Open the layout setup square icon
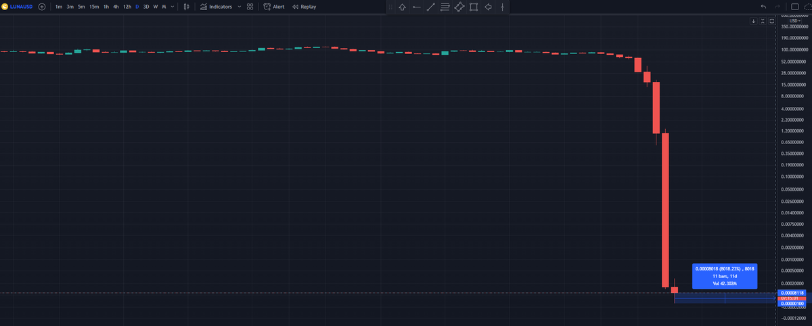812x326 pixels. (795, 7)
